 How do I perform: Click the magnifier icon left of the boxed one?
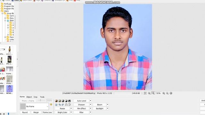coord(149,93)
